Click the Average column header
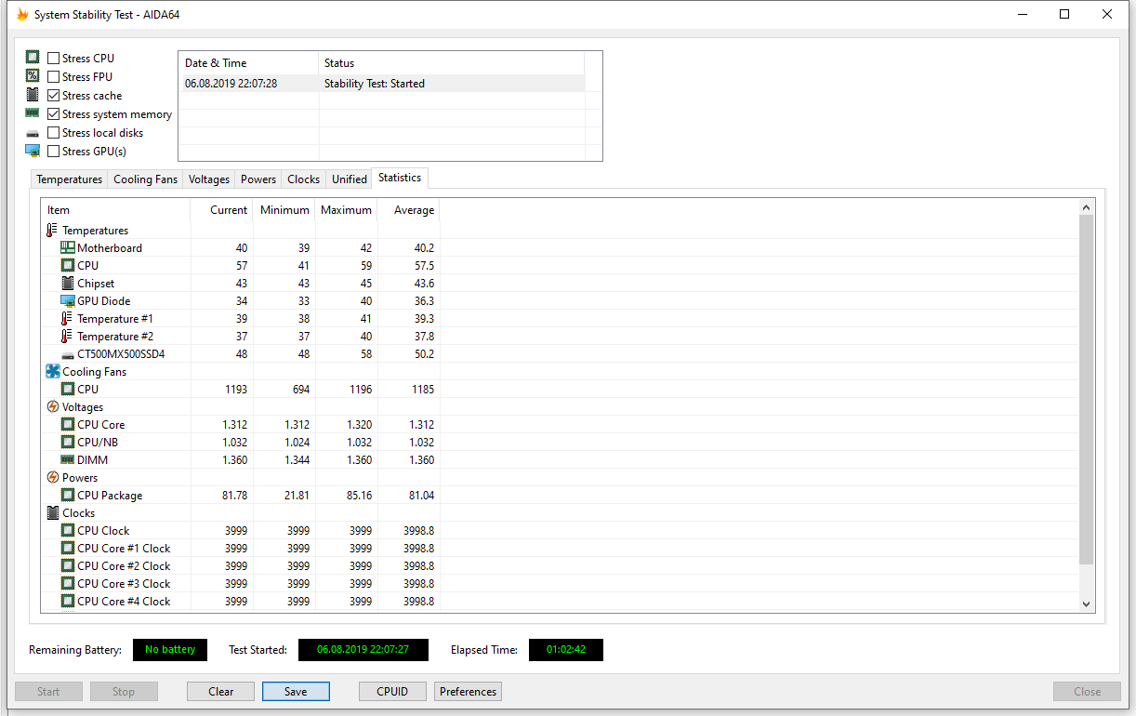 (x=408, y=210)
